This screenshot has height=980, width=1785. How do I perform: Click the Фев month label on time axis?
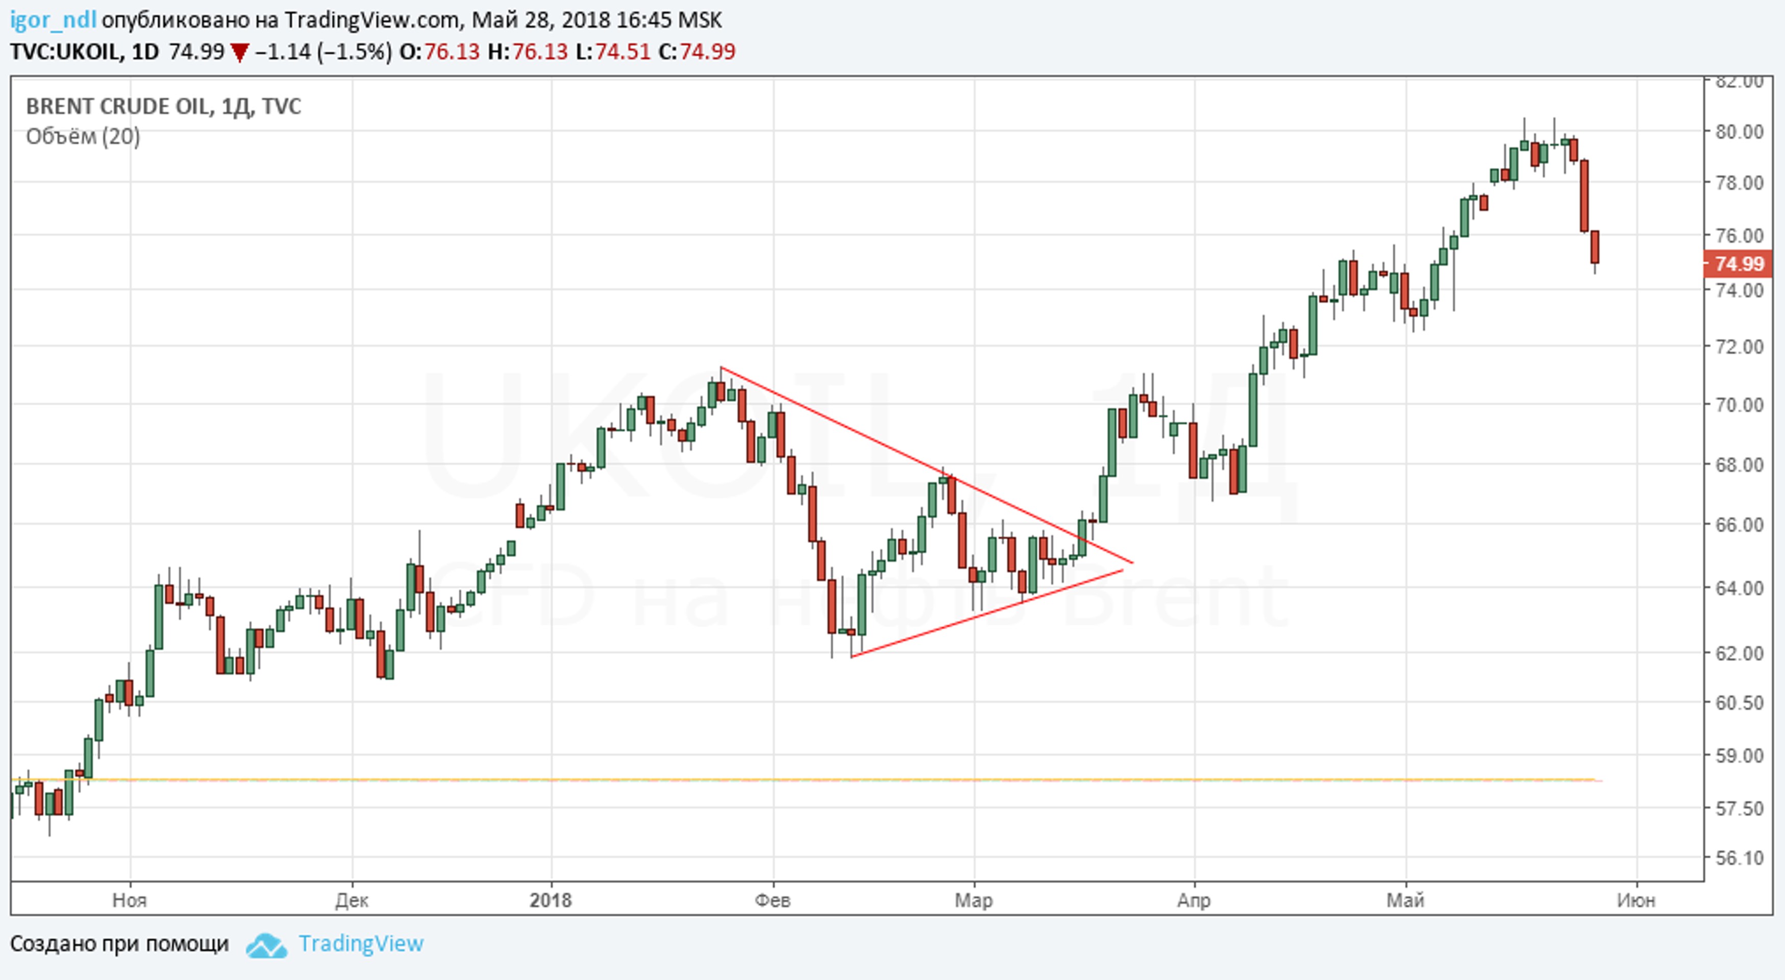(x=772, y=900)
